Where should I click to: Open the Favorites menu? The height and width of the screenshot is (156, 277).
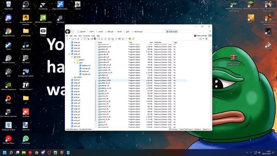(87, 36)
